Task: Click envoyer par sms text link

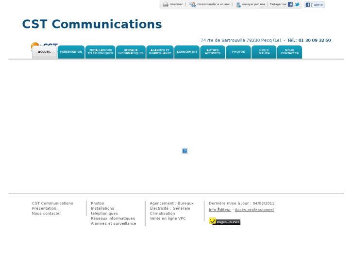Action: pyautogui.click(x=254, y=4)
